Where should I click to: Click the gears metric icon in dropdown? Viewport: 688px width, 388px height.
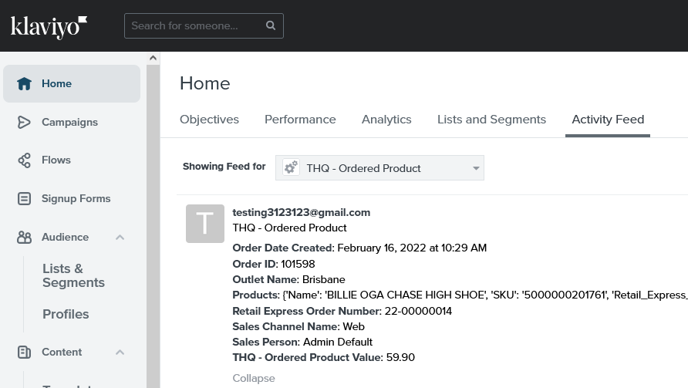pyautogui.click(x=291, y=167)
